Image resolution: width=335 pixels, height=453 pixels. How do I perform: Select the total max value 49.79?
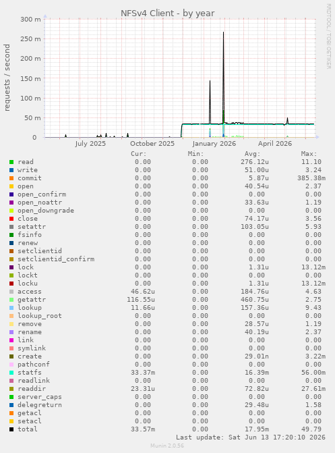click(x=311, y=429)
